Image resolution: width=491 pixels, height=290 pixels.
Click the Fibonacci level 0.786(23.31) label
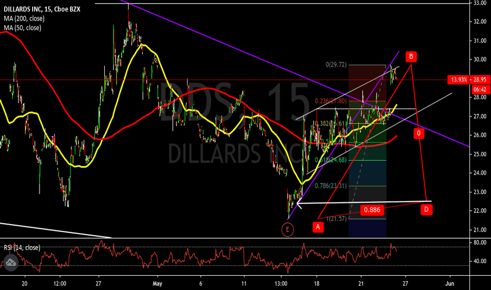pyautogui.click(x=331, y=186)
